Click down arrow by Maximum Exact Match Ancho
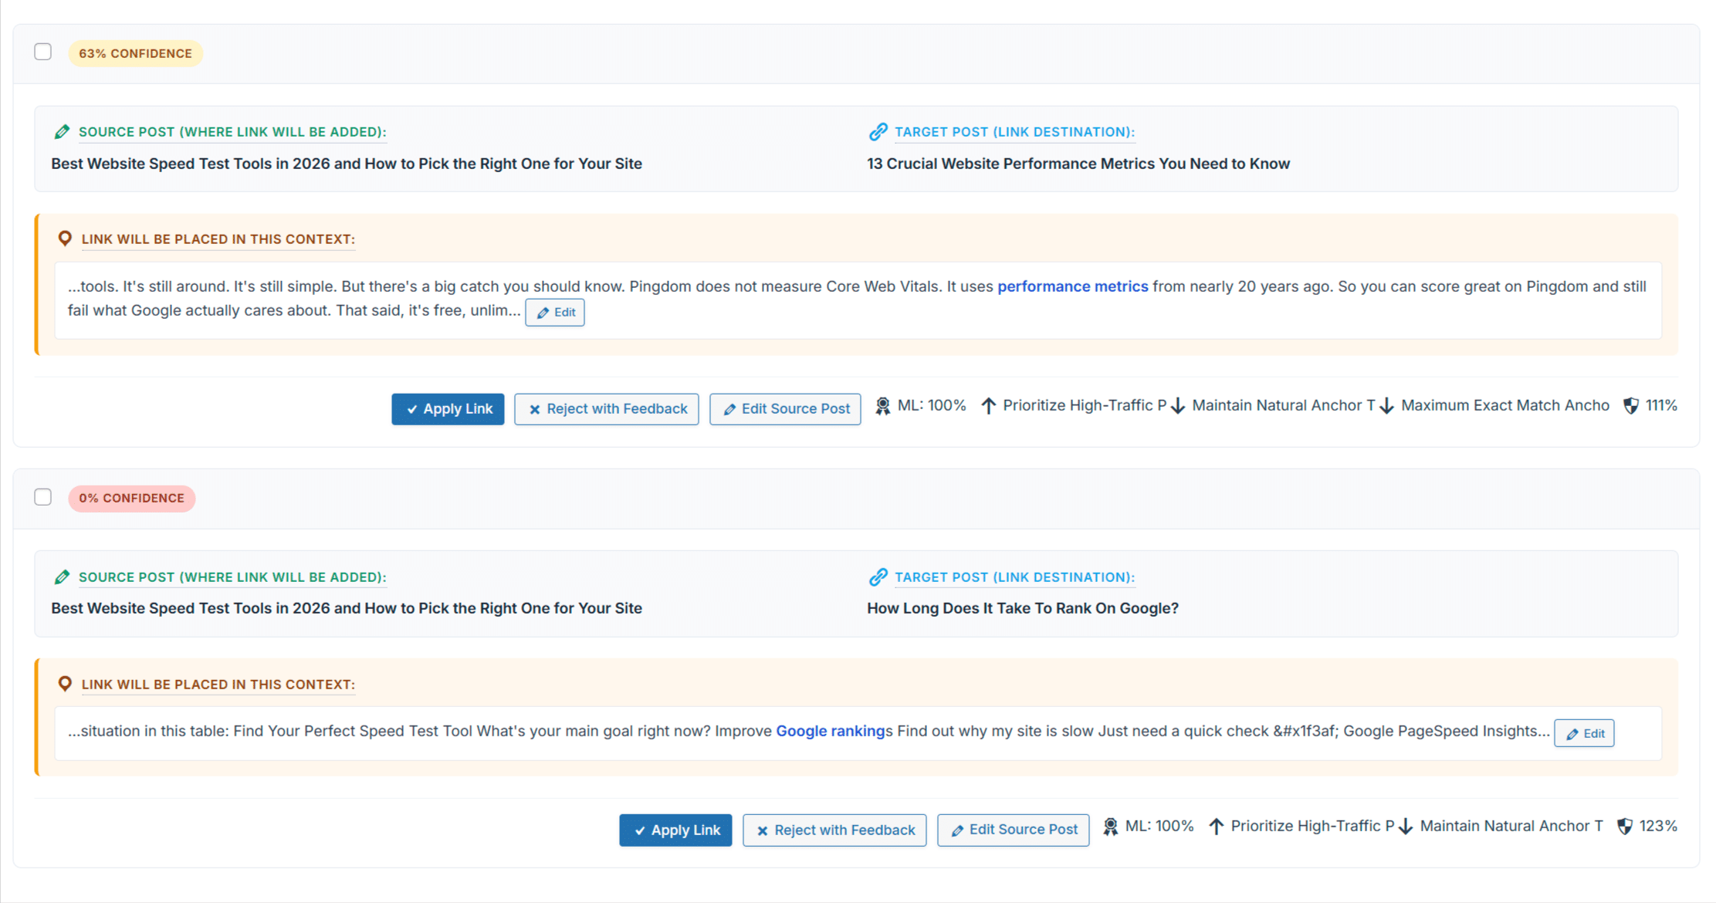 (x=1387, y=406)
